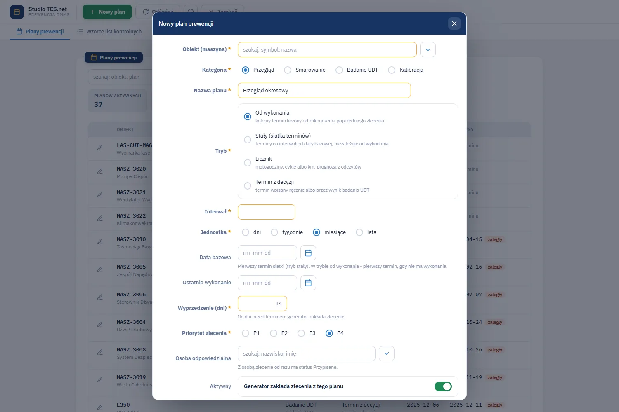Focus the Obiekt (maszyna) search field
This screenshot has width=619, height=412.
point(327,50)
